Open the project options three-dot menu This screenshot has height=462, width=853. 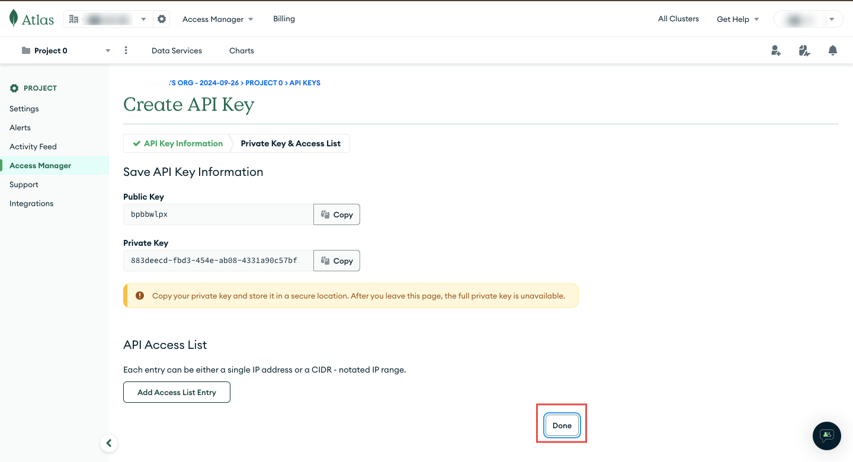[x=126, y=50]
